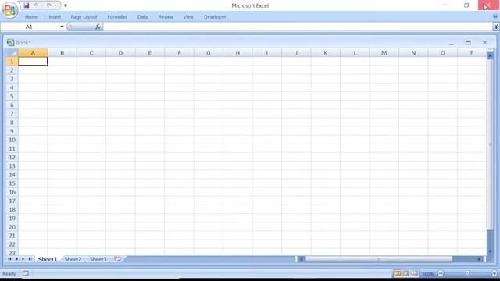Click previous sheet navigation arrow
This screenshot has height=281, width=500.
click(x=16, y=259)
